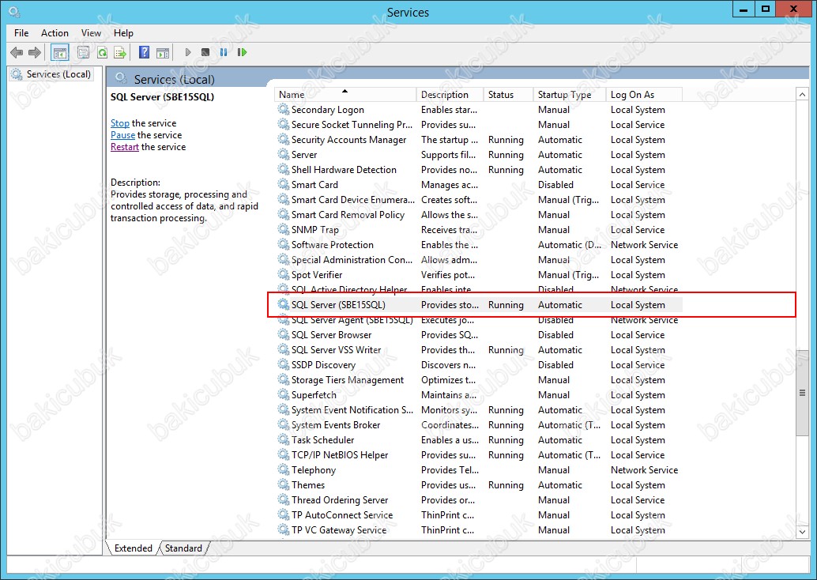
Task: Click the Refresh toolbar icon
Action: (x=103, y=52)
